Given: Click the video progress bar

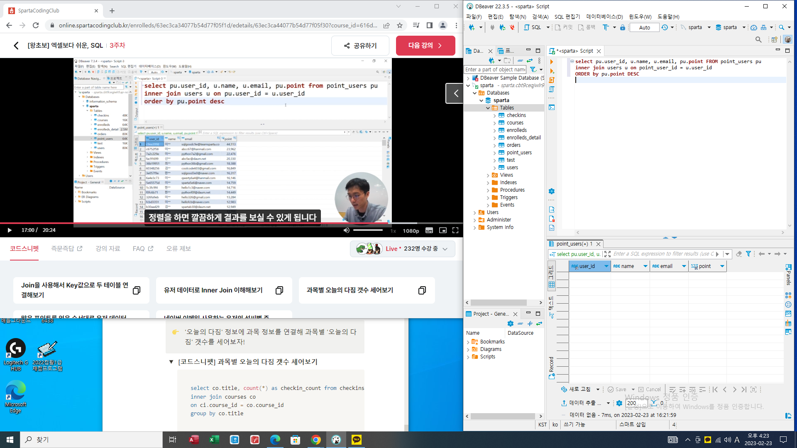Looking at the screenshot, I should point(231,223).
